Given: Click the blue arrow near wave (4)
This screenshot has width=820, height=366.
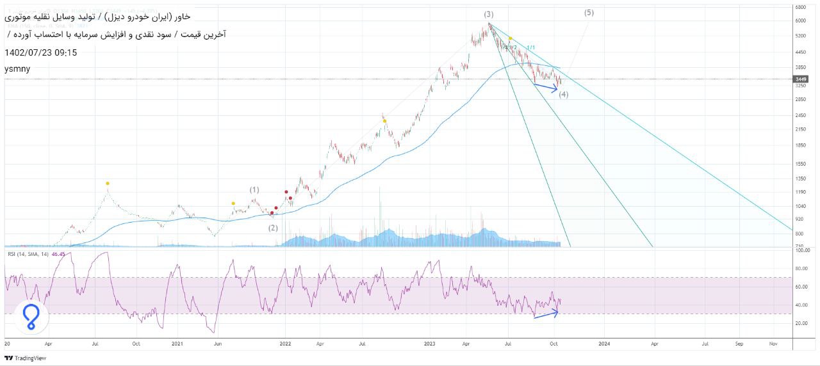Looking at the screenshot, I should (546, 87).
